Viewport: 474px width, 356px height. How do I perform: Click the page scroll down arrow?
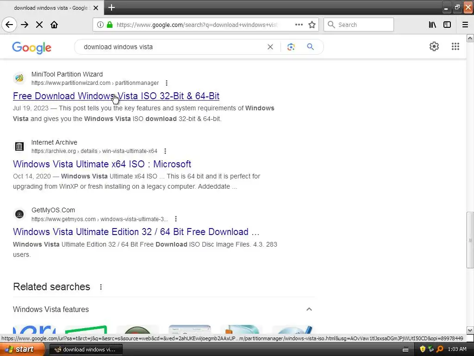(470, 330)
